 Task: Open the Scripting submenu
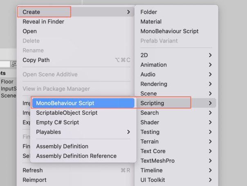tap(176, 103)
